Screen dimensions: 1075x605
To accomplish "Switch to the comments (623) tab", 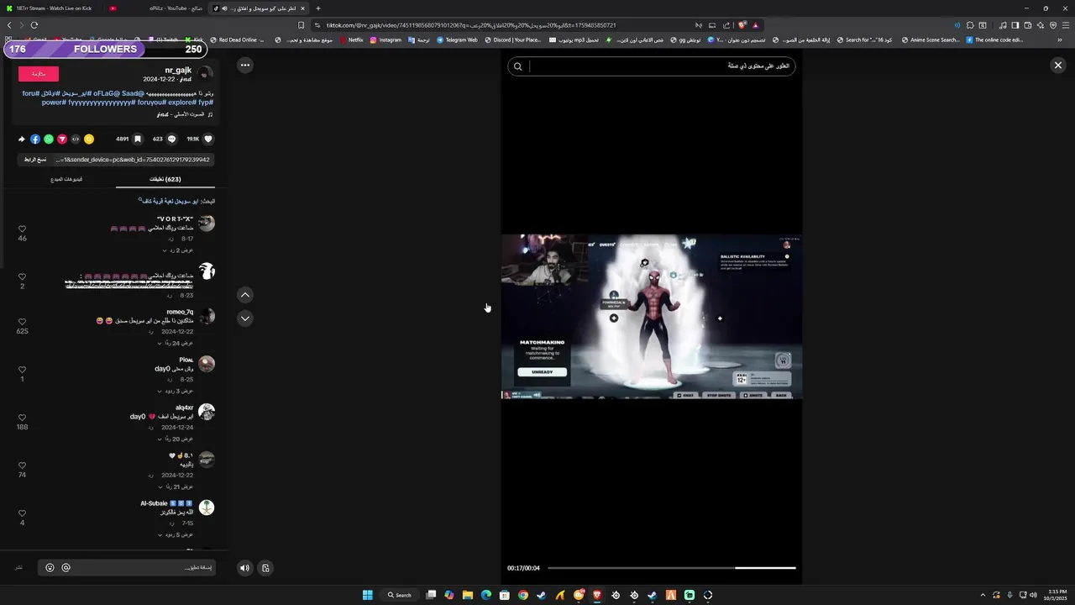I will click(165, 179).
